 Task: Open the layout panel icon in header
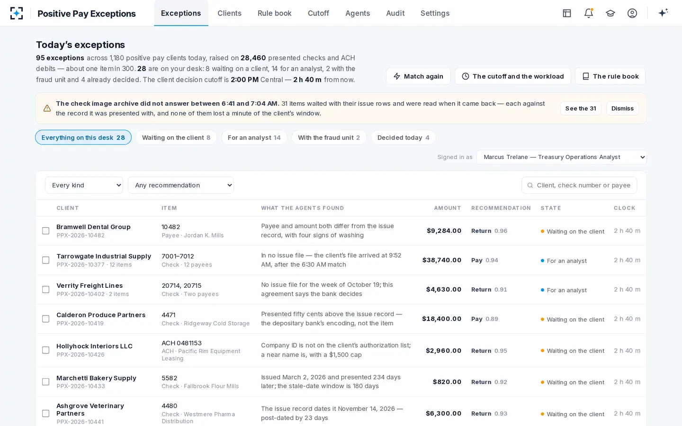[567, 13]
